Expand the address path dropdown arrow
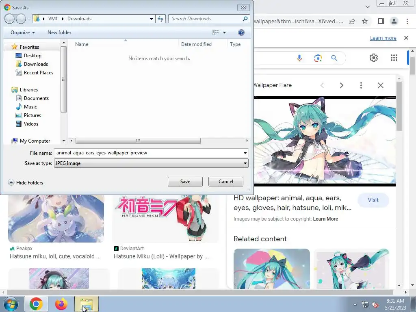The image size is (416, 312). pos(151,19)
